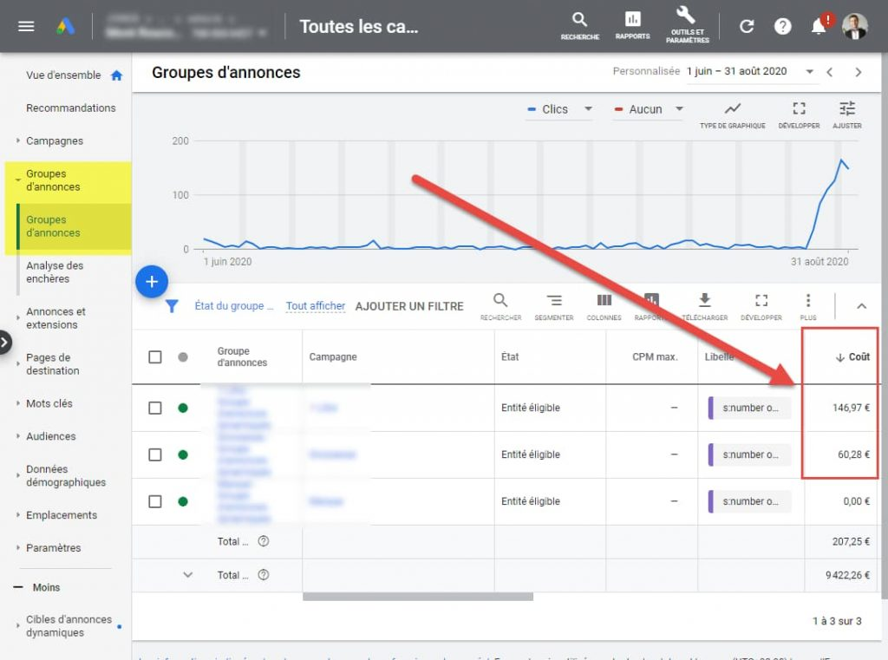Open Audiences in the left navigation

tap(51, 436)
